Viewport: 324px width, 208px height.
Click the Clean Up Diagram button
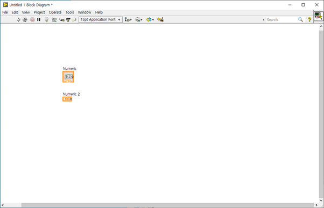pyautogui.click(x=160, y=19)
